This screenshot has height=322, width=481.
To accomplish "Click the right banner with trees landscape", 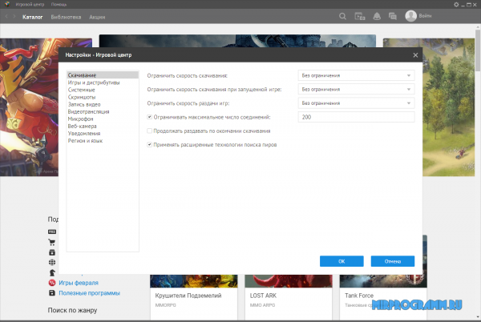I will tap(448, 107).
